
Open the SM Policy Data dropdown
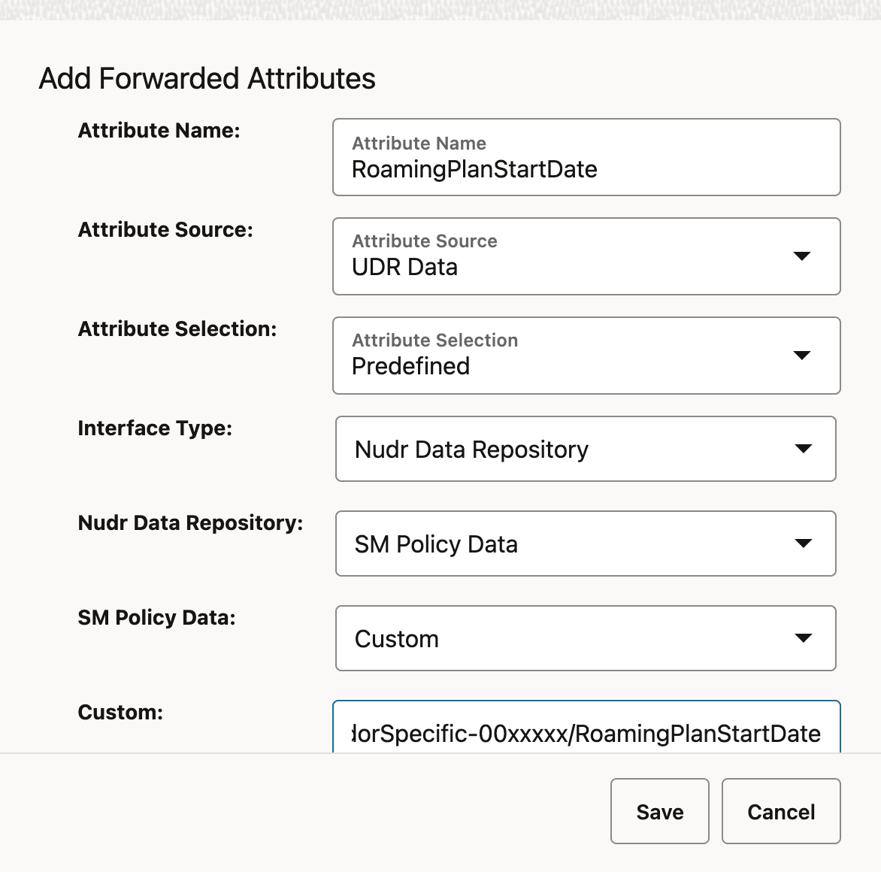pyautogui.click(x=586, y=638)
